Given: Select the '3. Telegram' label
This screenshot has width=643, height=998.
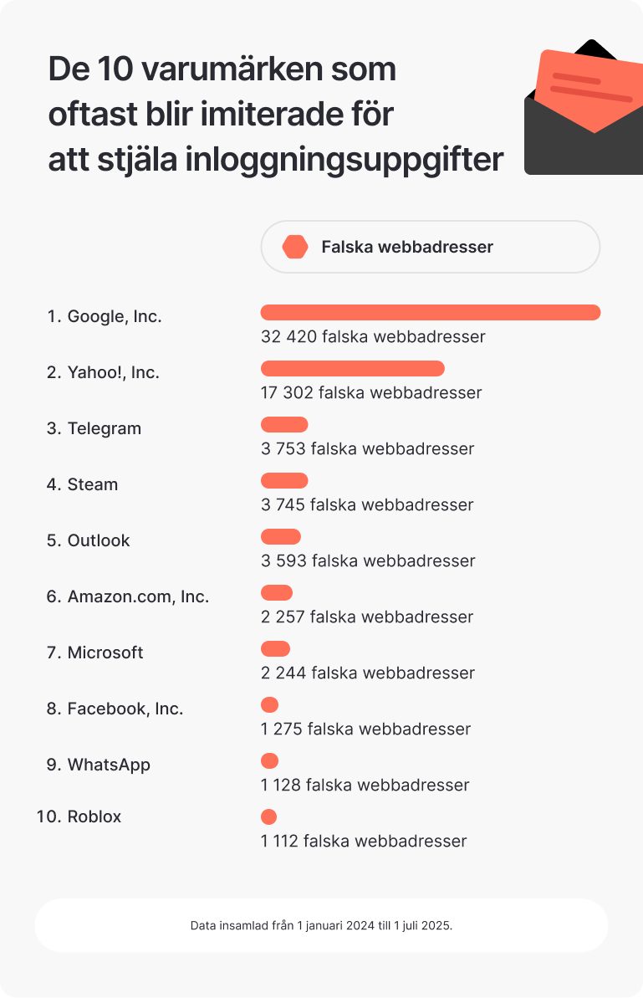Looking at the screenshot, I should coord(94,429).
